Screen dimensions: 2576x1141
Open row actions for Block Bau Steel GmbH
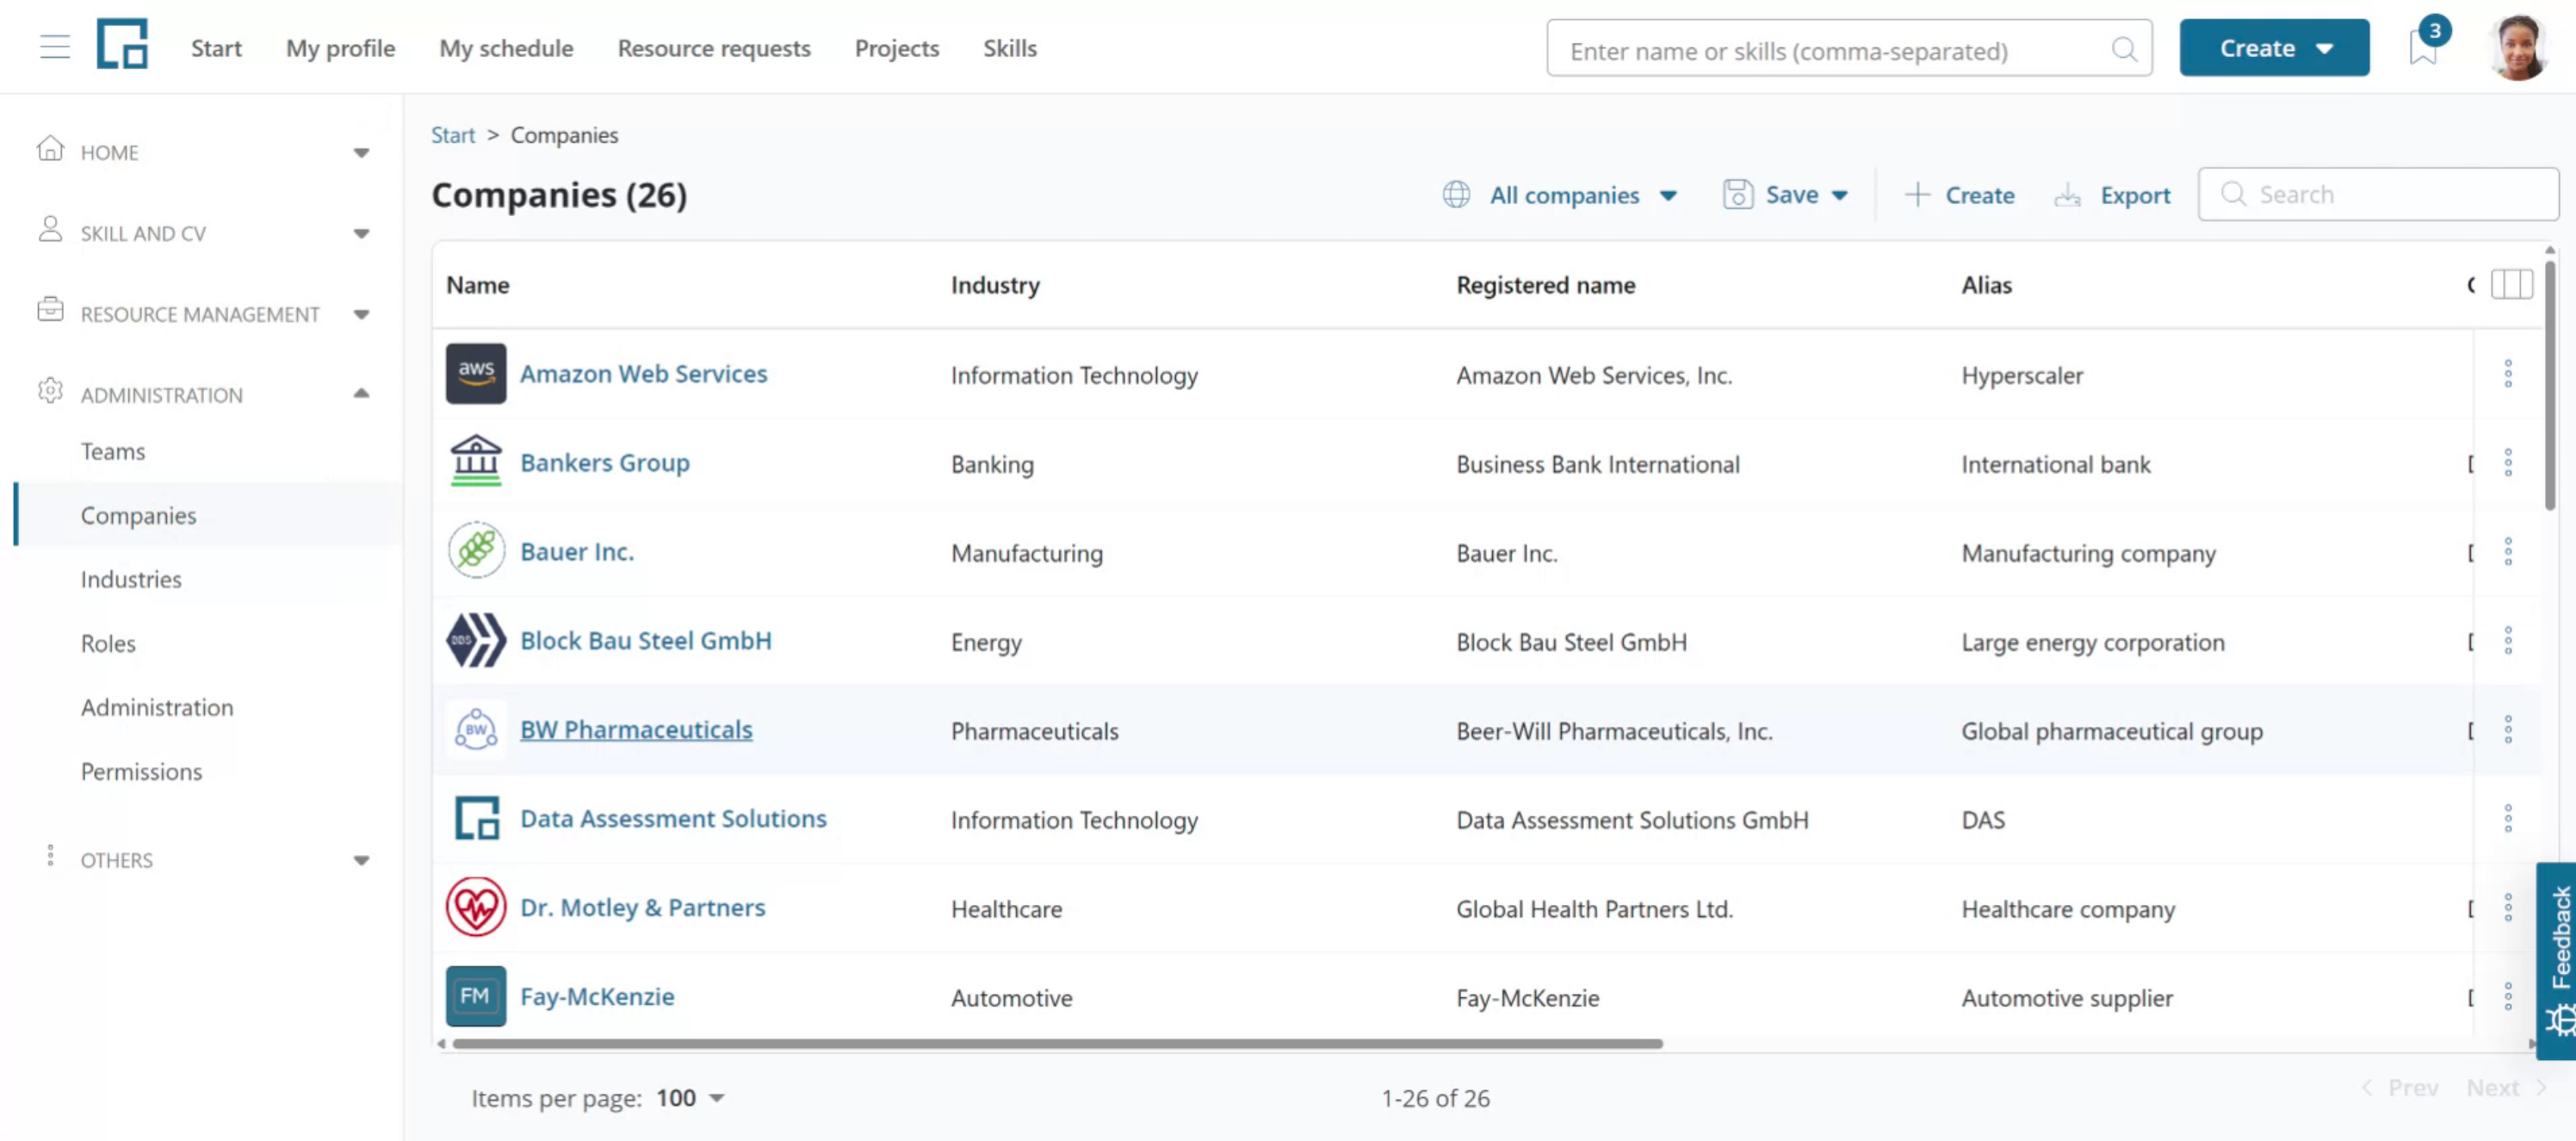pos(2508,640)
